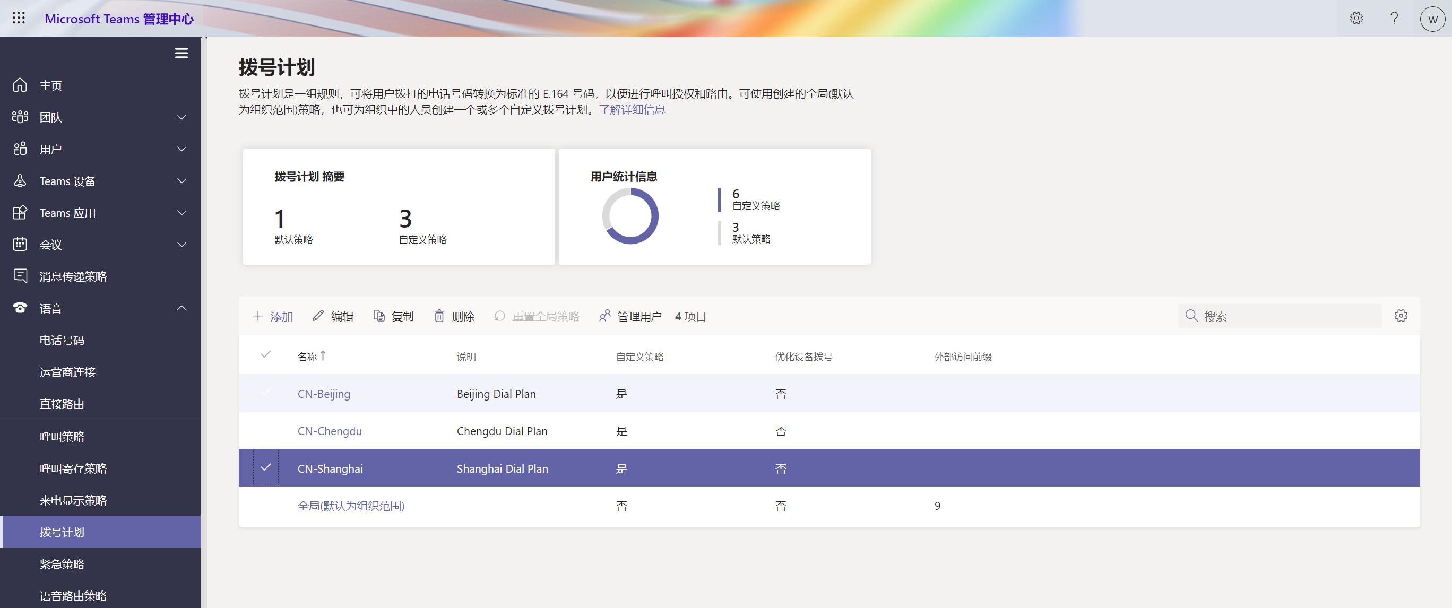Image resolution: width=1452 pixels, height=608 pixels.
Task: Click 说明 column header
Action: coord(465,356)
